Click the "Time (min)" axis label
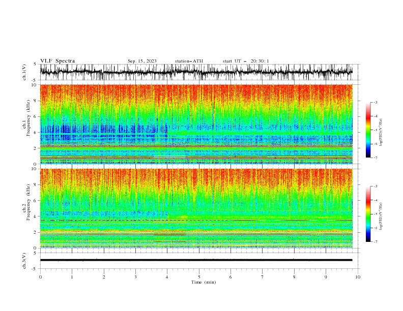Screen dimensions: 403x311 click(204, 282)
